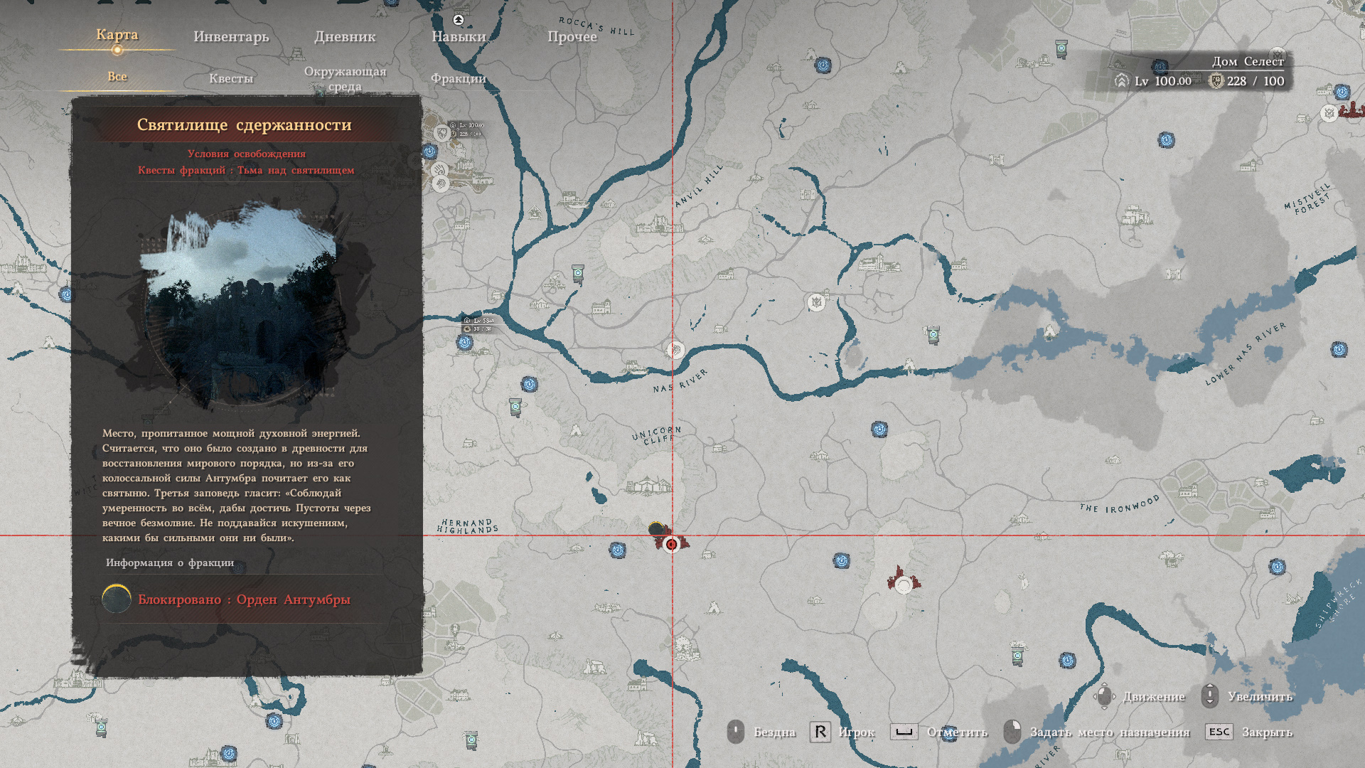Click the red shrine target marker on map
This screenshot has height=768, width=1365.
(x=671, y=544)
